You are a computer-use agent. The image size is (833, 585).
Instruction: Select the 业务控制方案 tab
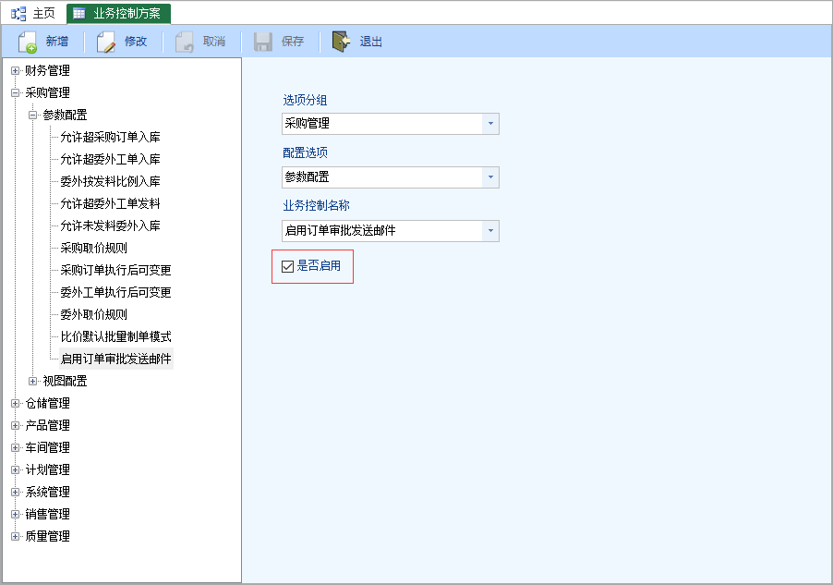point(118,13)
